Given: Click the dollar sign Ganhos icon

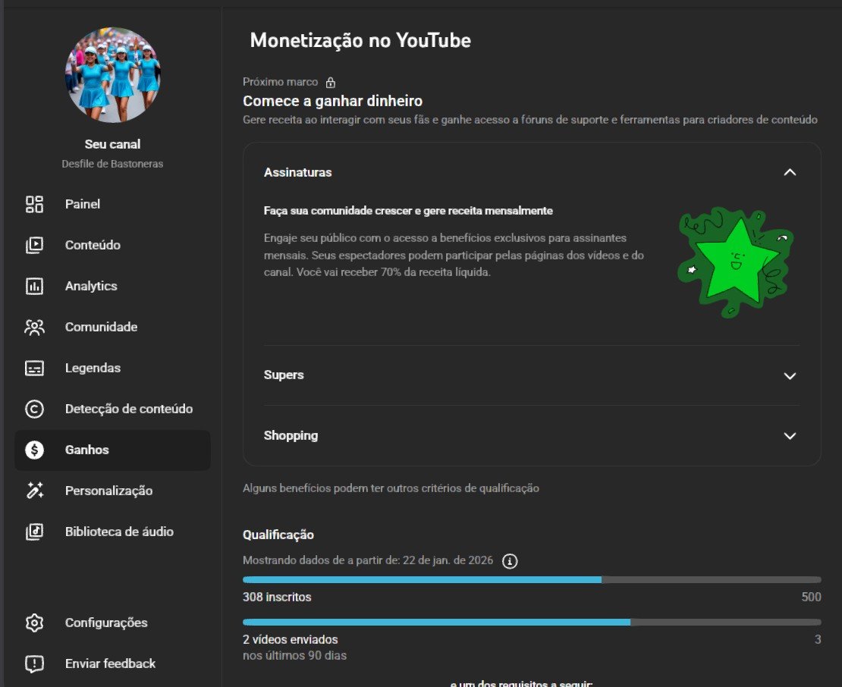Looking at the screenshot, I should (x=34, y=450).
